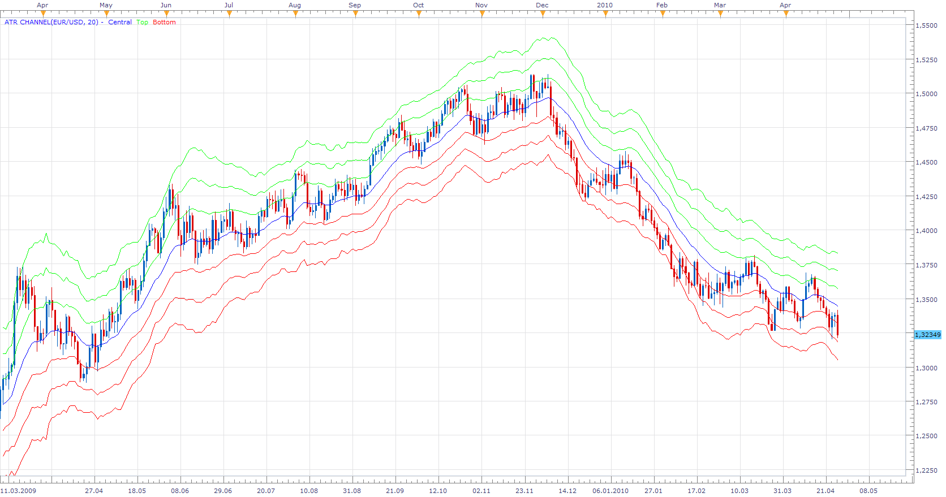Pick the 08.05 date axis label
The height and width of the screenshot is (497, 946).
[x=868, y=490]
